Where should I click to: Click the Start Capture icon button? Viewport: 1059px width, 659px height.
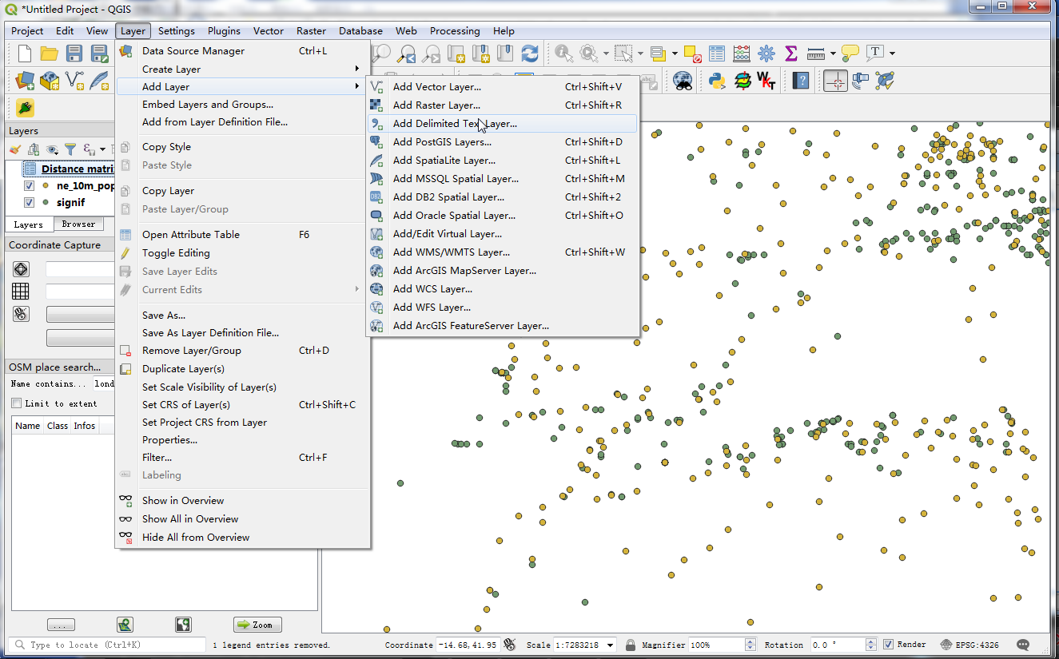click(21, 314)
